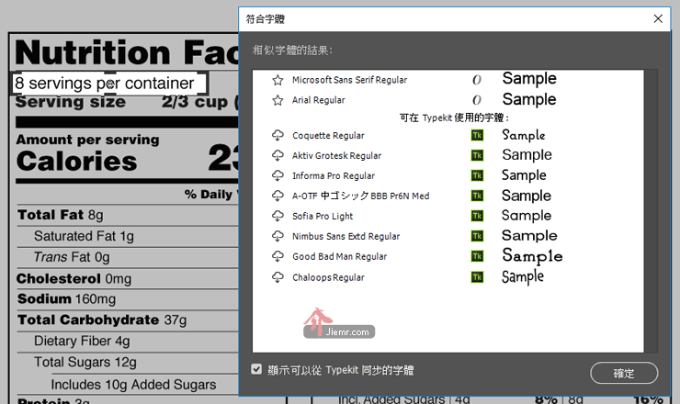
Task: Star the Microsoft Sans Serif Regular font
Action: (278, 80)
